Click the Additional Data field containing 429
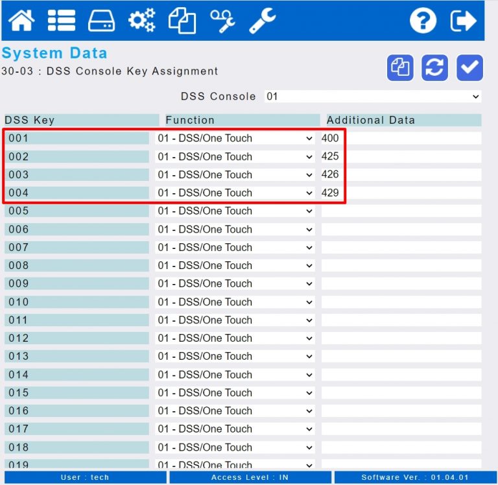Viewport: 498px width, 485px height. pos(401,193)
